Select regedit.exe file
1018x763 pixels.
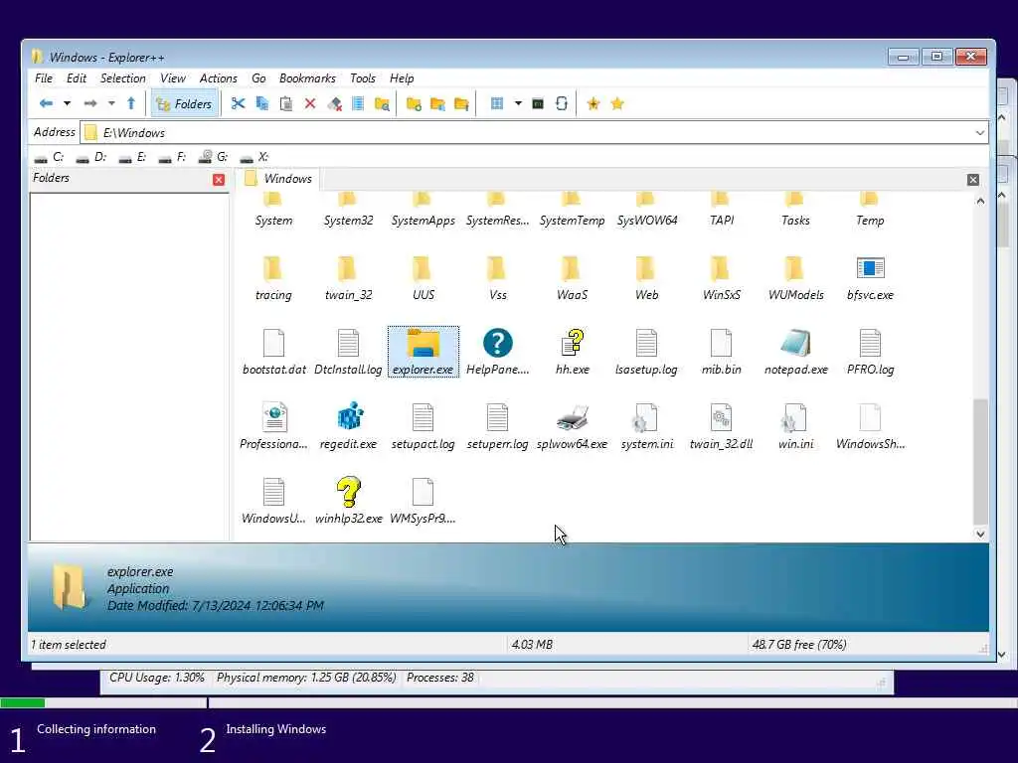pyautogui.click(x=348, y=427)
